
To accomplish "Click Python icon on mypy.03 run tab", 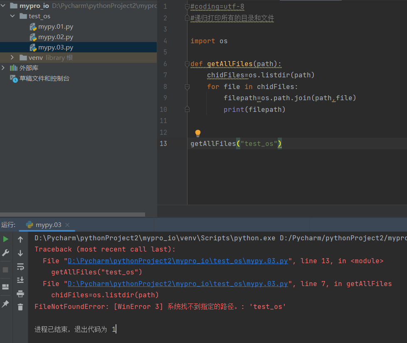I will (x=30, y=225).
